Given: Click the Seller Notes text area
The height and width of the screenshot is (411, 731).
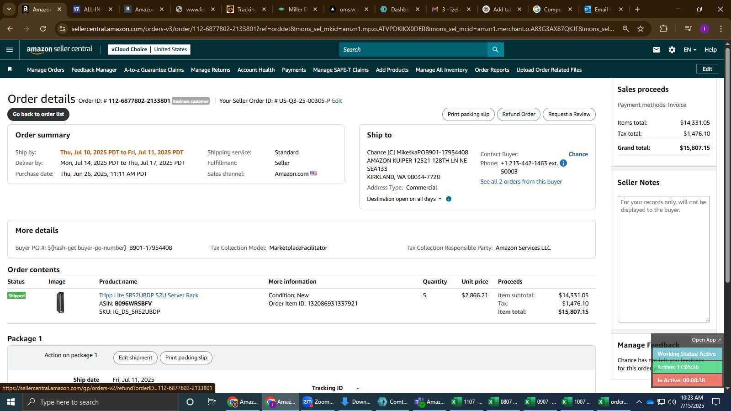Looking at the screenshot, I should click(x=663, y=259).
